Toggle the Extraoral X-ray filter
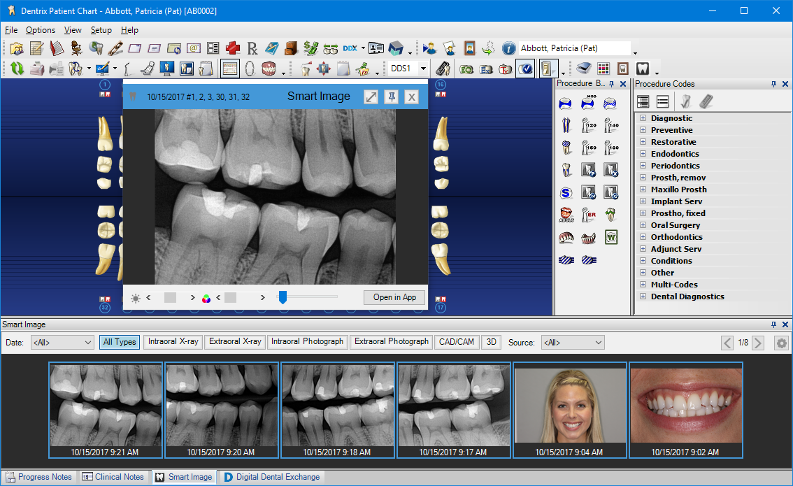 (235, 342)
